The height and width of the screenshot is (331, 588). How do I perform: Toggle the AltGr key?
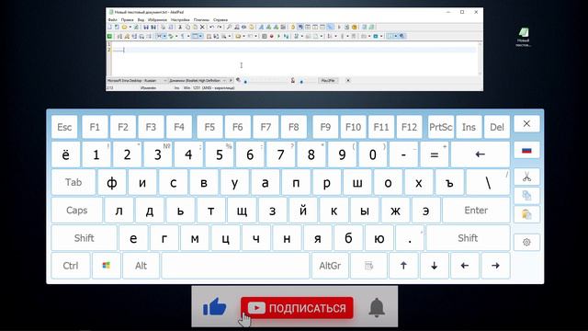330,266
